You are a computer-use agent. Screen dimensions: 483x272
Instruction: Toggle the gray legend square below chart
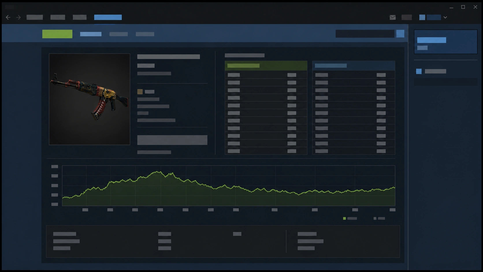tap(375, 219)
